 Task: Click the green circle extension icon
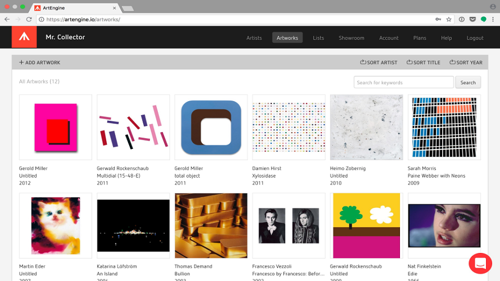click(483, 20)
